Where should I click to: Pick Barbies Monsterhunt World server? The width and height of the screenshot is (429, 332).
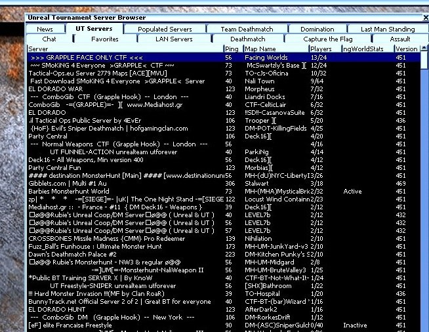point(125,192)
